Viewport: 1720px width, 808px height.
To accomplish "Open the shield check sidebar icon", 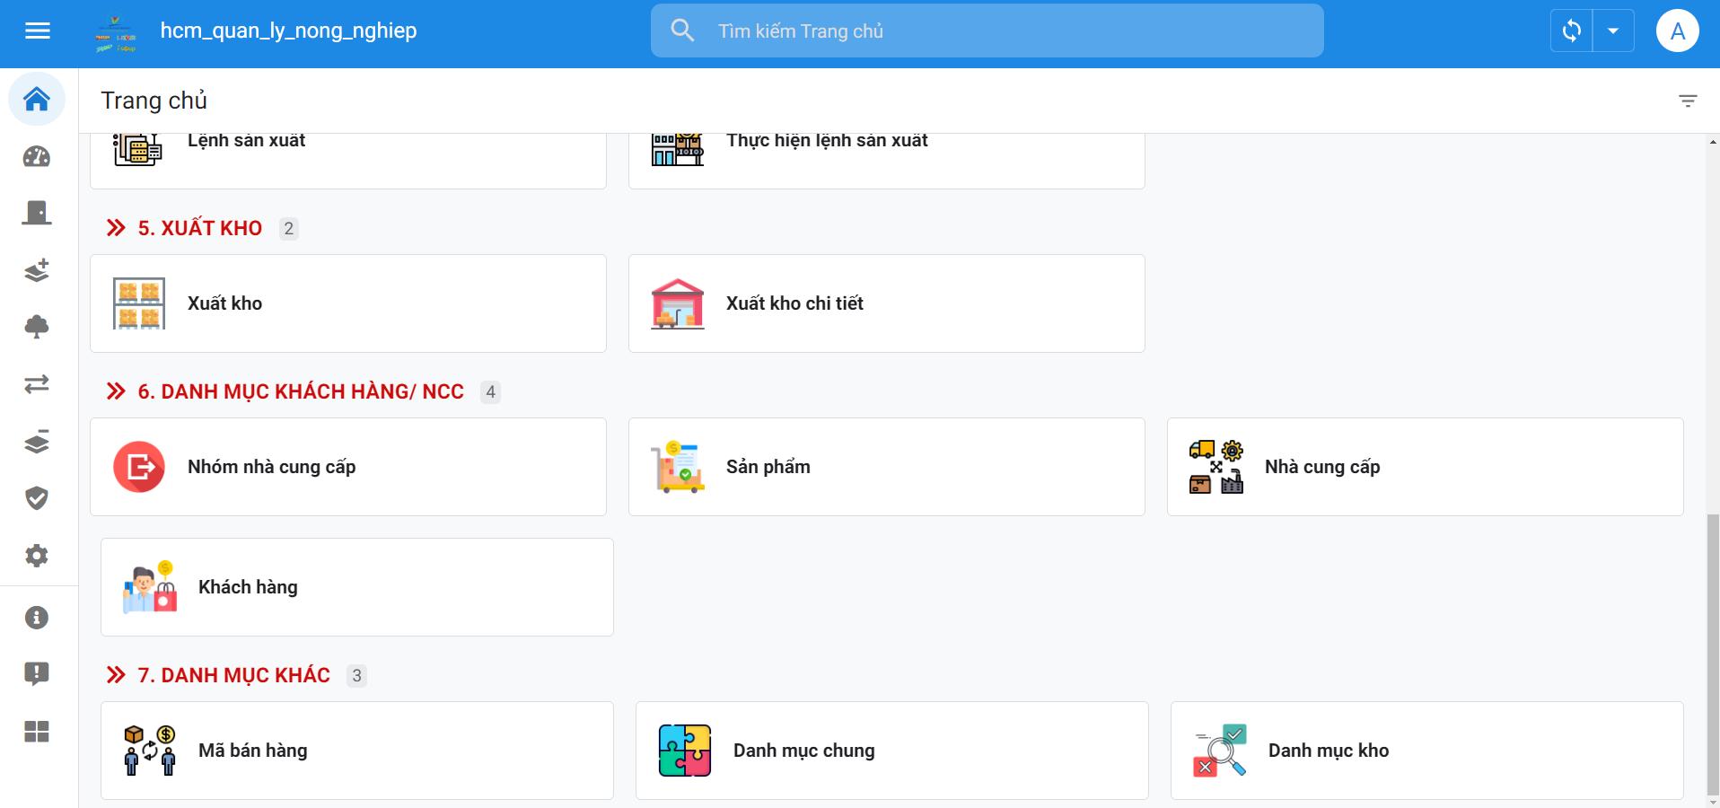I will [x=37, y=498].
